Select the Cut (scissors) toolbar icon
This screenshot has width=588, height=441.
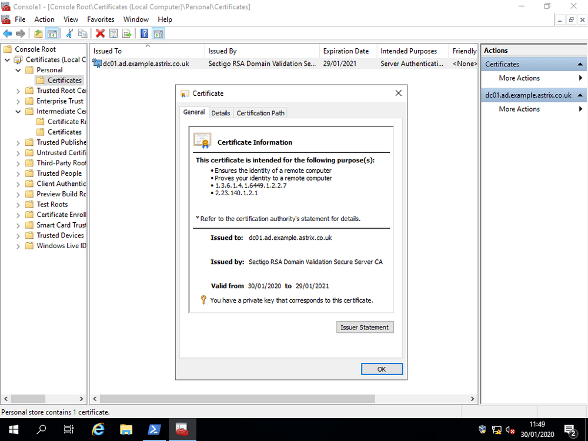69,34
